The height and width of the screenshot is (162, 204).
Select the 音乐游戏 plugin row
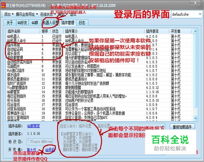[x=100, y=53]
